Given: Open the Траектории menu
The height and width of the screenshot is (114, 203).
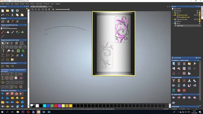Looking at the screenshot, I should 39,4.
